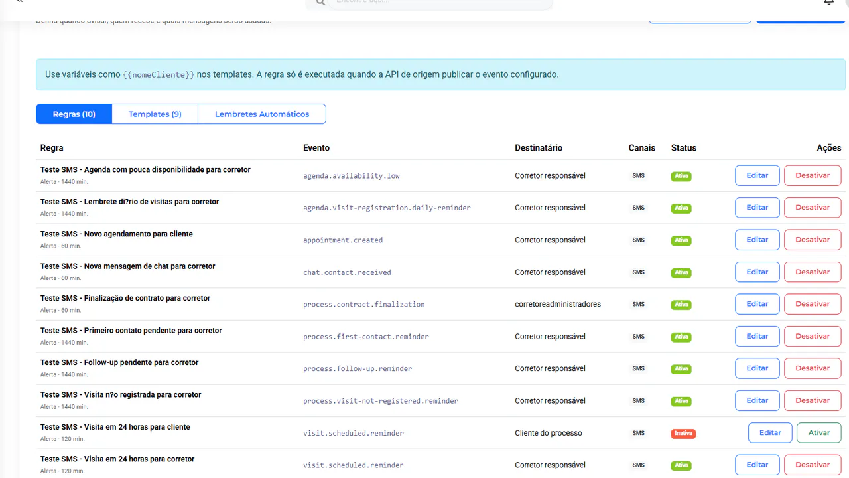
Task: Deactivate the Primeiro contato pendente rule
Action: coord(813,337)
